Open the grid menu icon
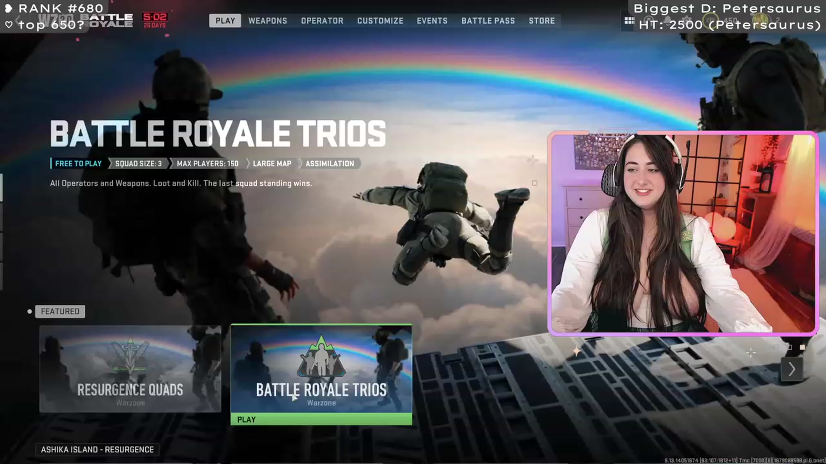 pos(629,21)
